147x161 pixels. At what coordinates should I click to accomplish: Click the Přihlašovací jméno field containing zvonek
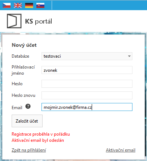coord(87,70)
